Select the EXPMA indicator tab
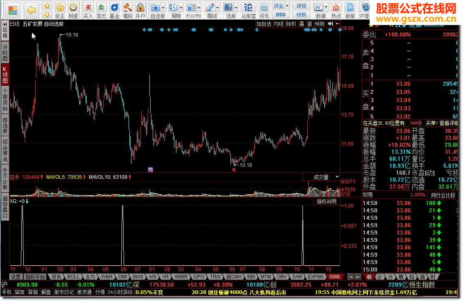This screenshot has width=463, height=301. pyautogui.click(x=316, y=277)
